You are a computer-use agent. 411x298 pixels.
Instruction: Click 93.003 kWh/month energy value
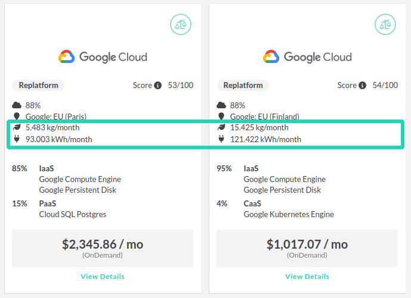58,139
